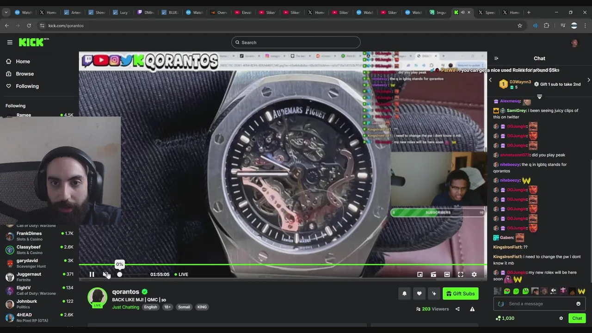This screenshot has height=333, width=592.
Task: Select the 18+ tag
Action: (x=167, y=307)
